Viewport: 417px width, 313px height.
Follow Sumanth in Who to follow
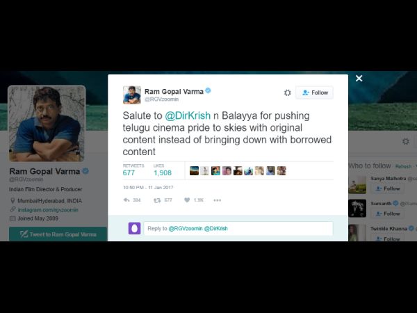(x=388, y=214)
